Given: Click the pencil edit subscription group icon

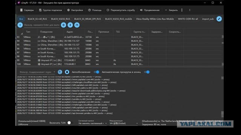Looking at the screenshot, I should coord(219,19).
